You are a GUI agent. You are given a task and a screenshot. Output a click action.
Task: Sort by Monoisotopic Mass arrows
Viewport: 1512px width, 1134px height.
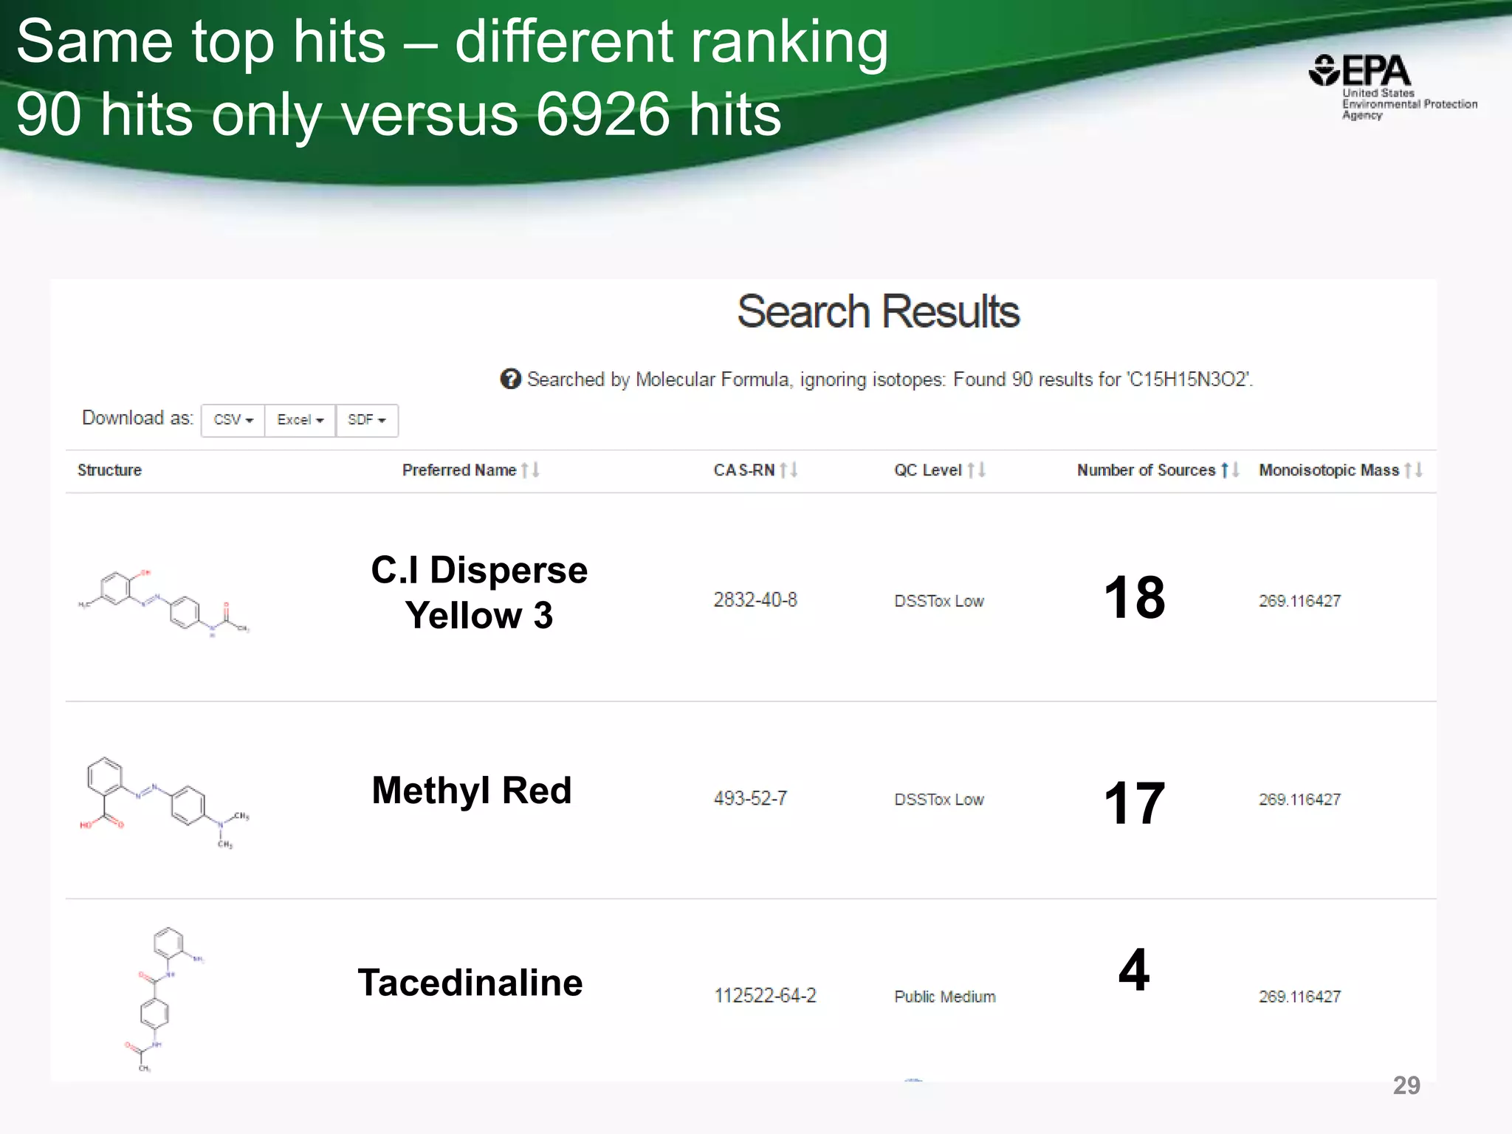coord(1414,470)
